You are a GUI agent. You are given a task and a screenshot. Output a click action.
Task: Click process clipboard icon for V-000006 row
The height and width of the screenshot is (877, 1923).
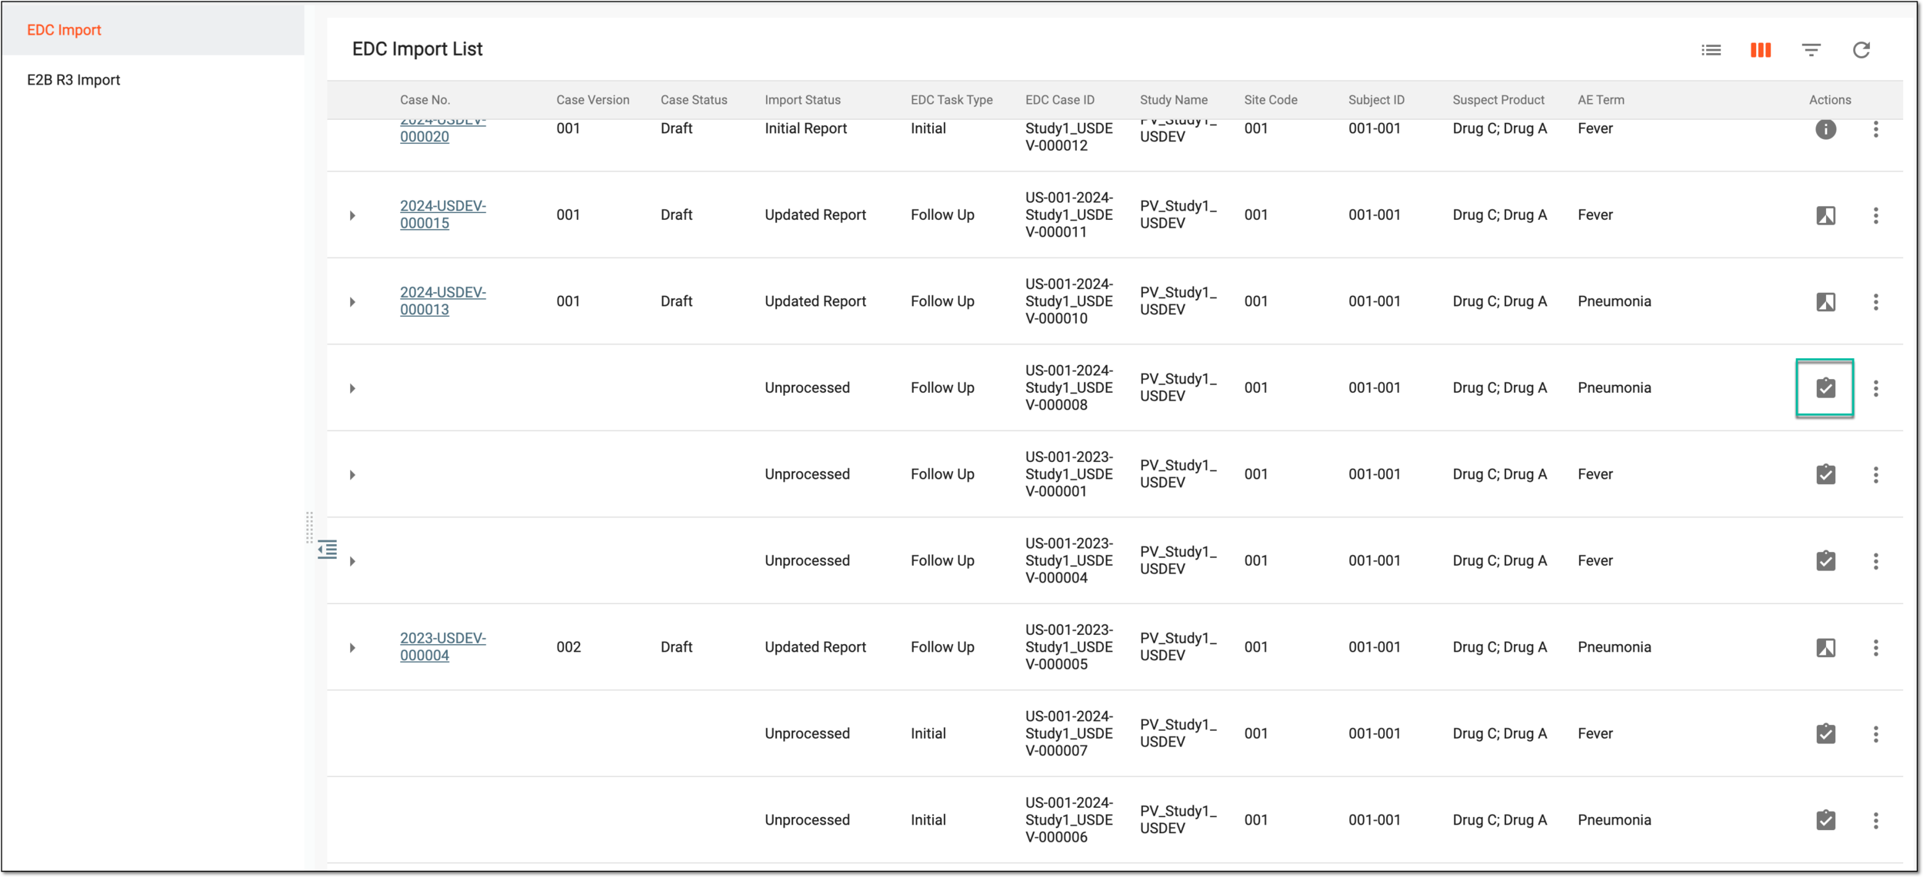(1825, 820)
